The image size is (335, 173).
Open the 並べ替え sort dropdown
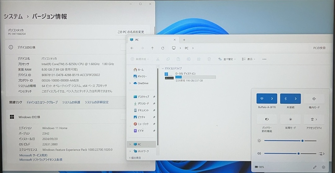point(227,59)
